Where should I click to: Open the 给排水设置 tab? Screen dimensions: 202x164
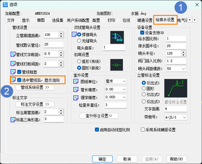pyautogui.click(x=165, y=20)
